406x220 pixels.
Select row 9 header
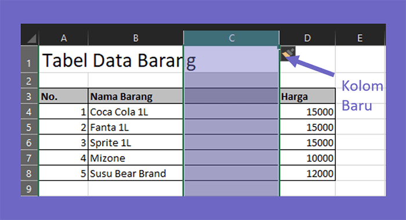[30, 189]
